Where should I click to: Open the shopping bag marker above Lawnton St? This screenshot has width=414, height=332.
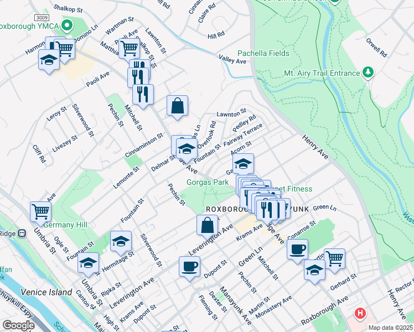(x=178, y=106)
